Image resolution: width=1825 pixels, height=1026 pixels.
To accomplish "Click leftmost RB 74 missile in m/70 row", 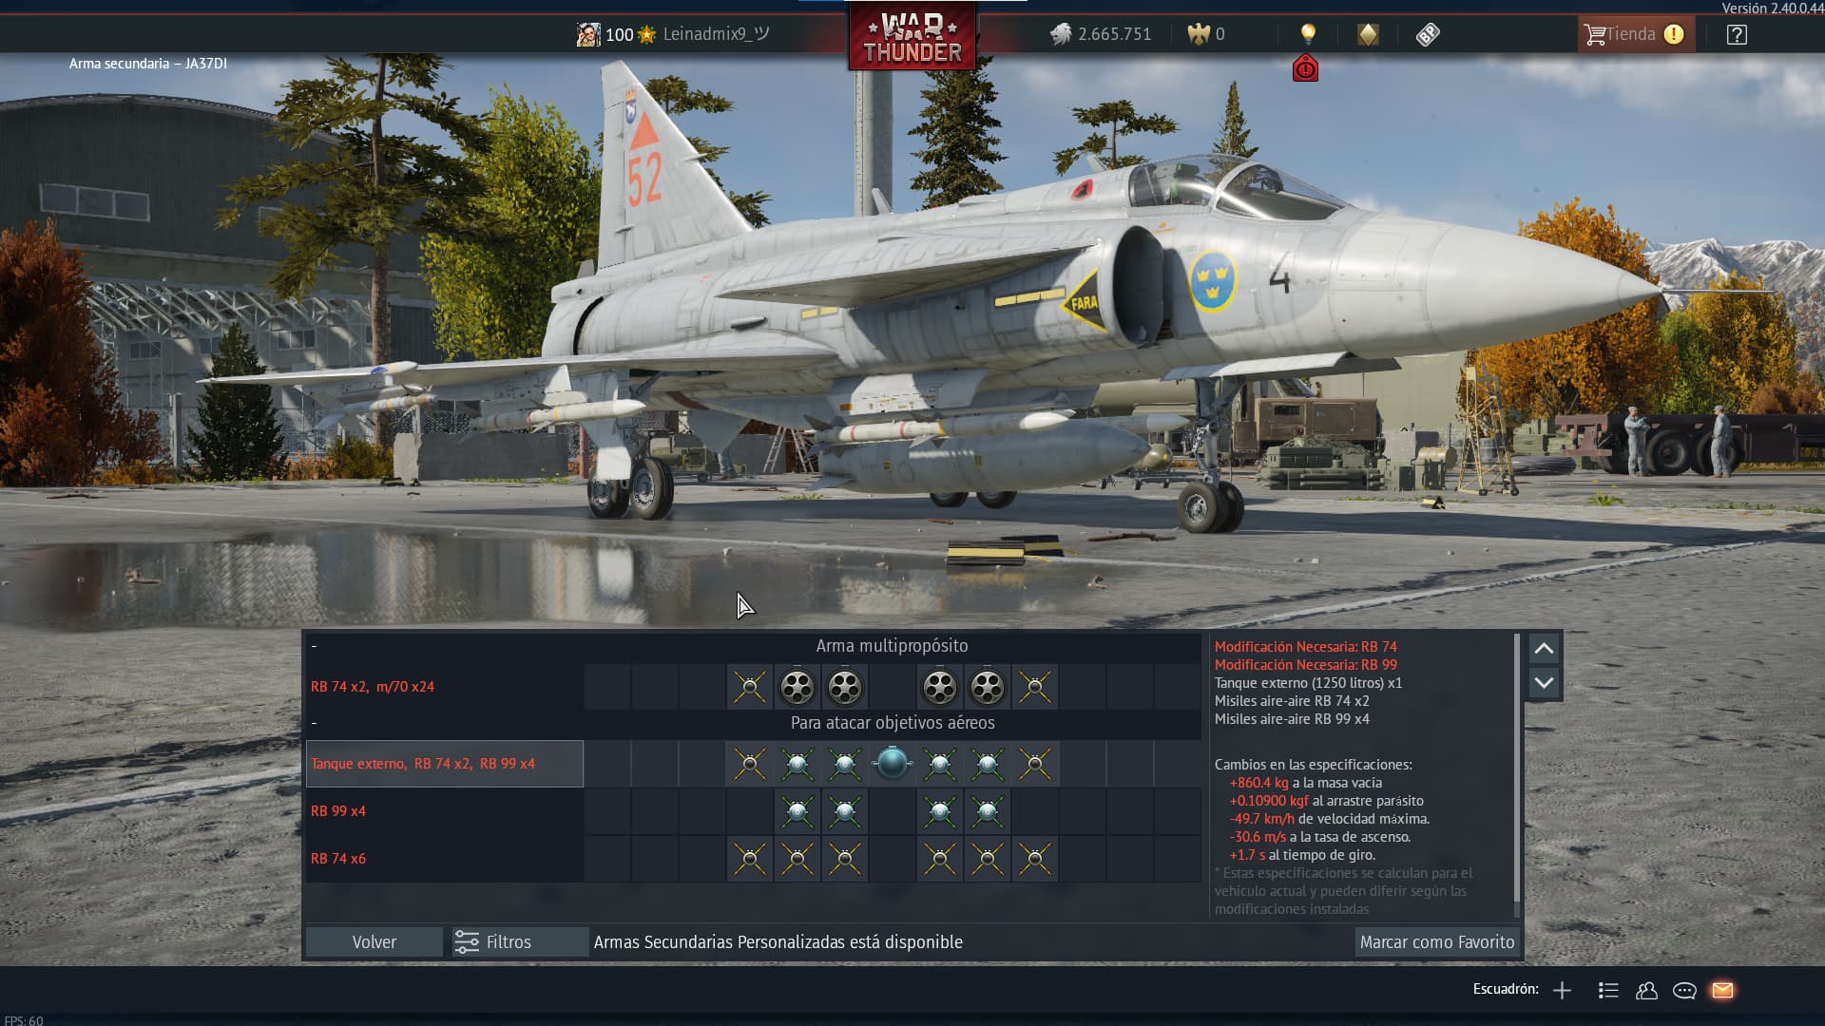I will [749, 687].
